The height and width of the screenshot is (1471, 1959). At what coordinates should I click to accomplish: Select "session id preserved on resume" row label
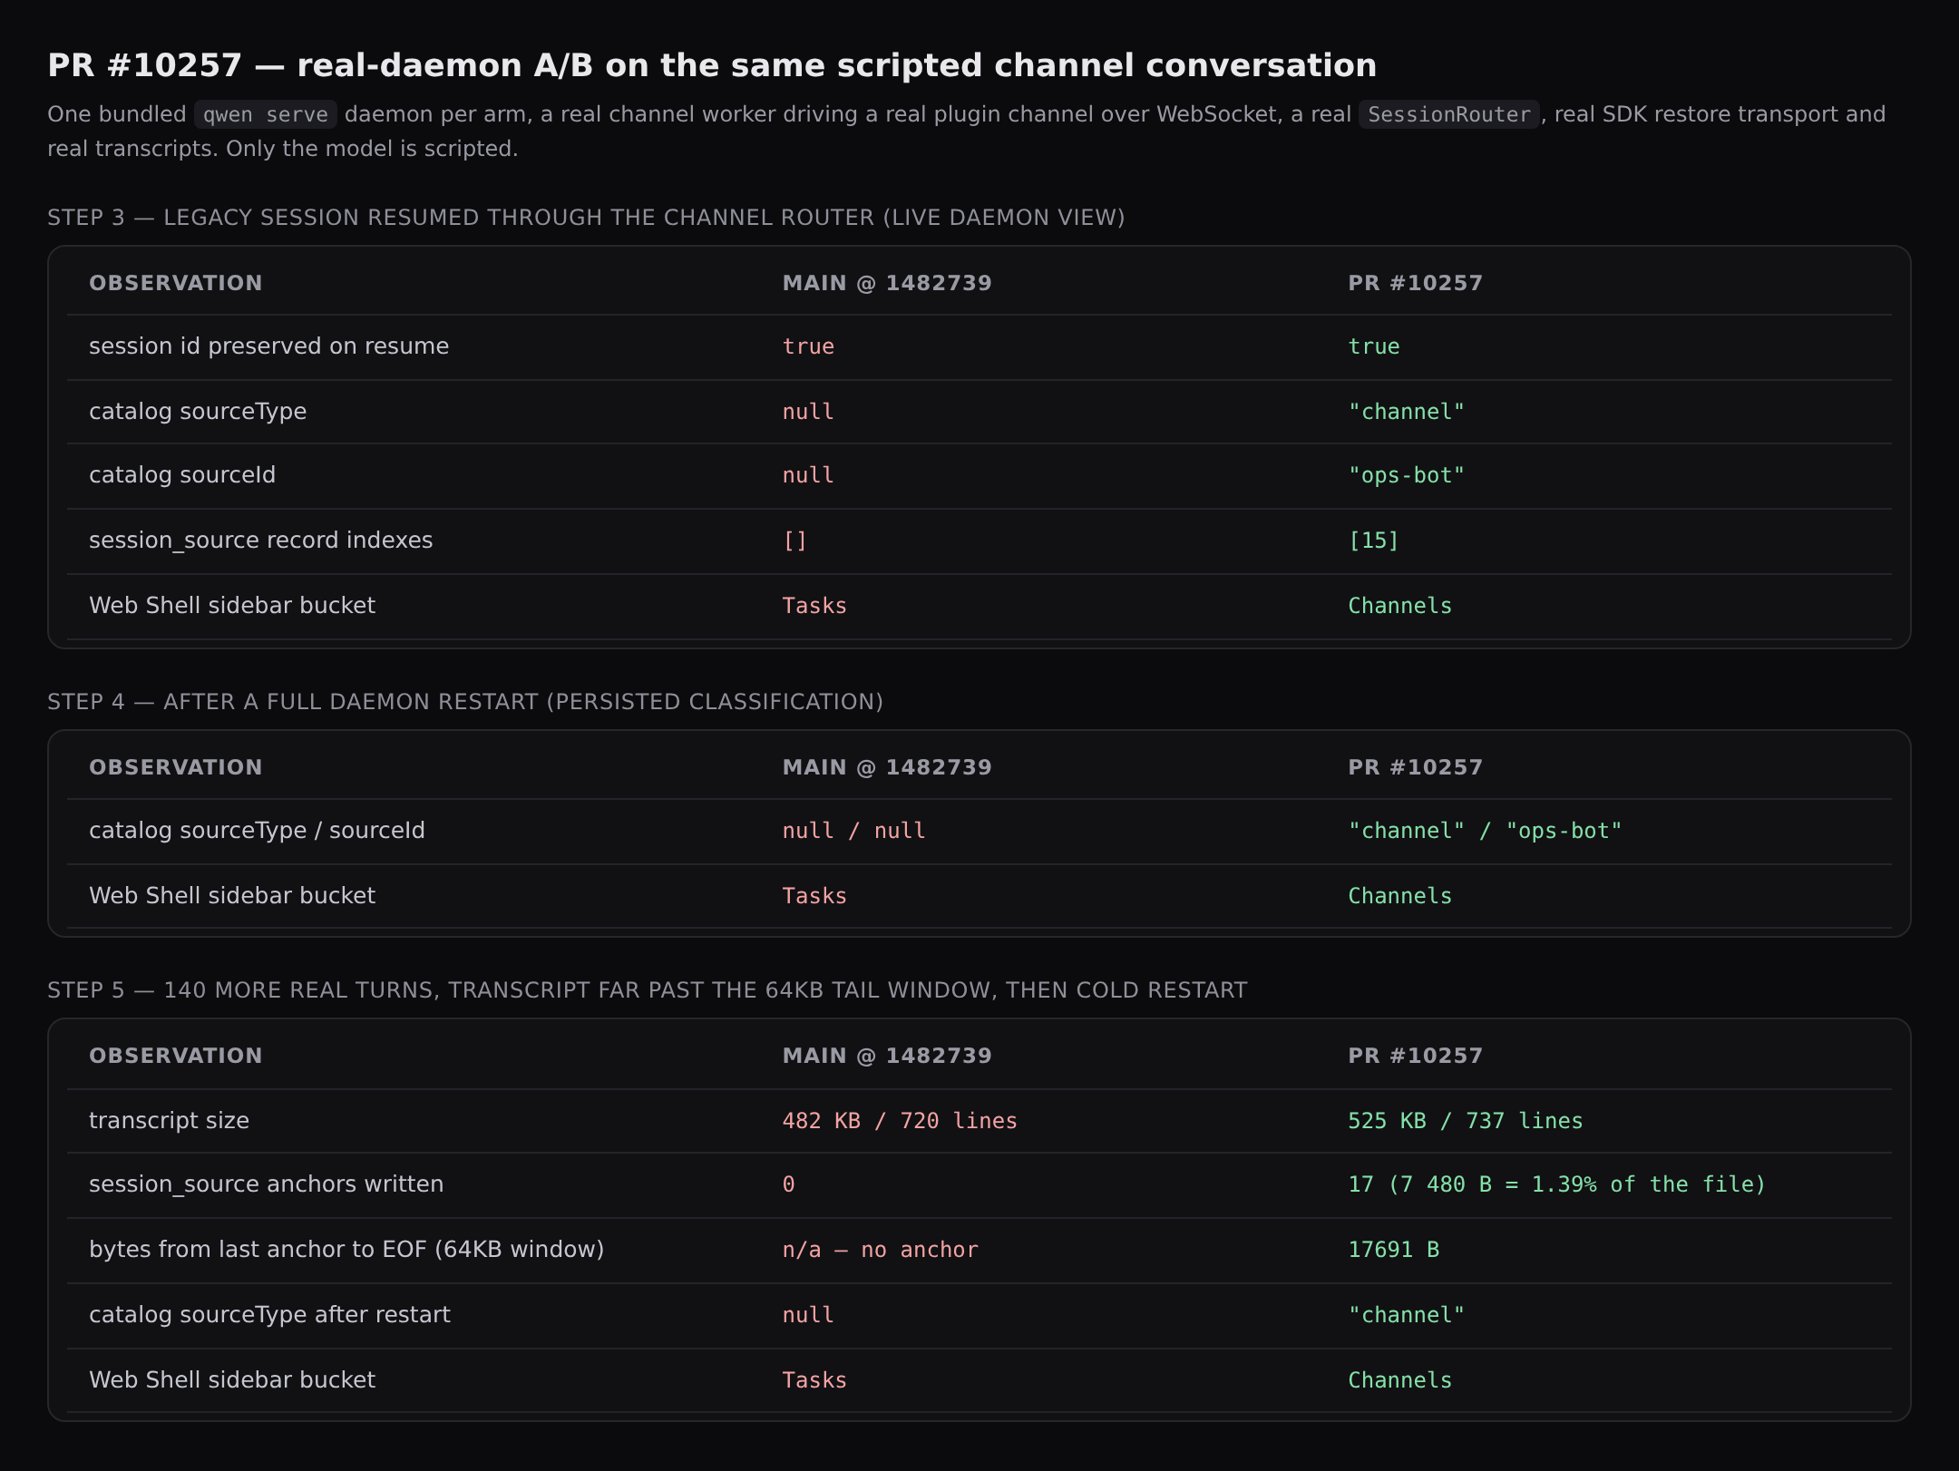coord(269,346)
